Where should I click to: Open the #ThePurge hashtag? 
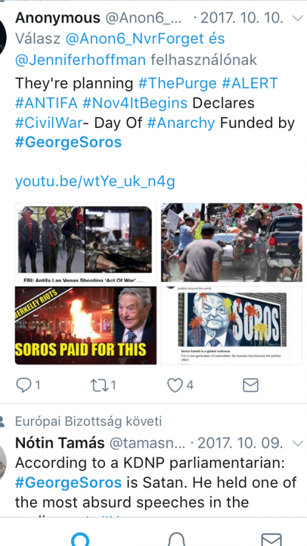pos(177,83)
